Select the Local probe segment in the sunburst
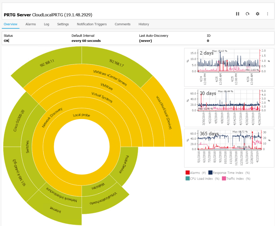Screen dimensions: 275x226 click(x=81, y=115)
